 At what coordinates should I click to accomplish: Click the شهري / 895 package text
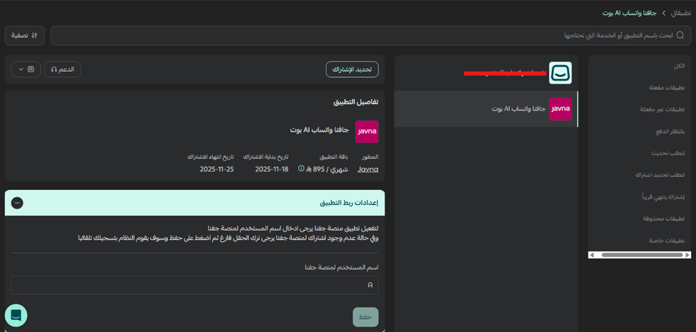(x=328, y=169)
